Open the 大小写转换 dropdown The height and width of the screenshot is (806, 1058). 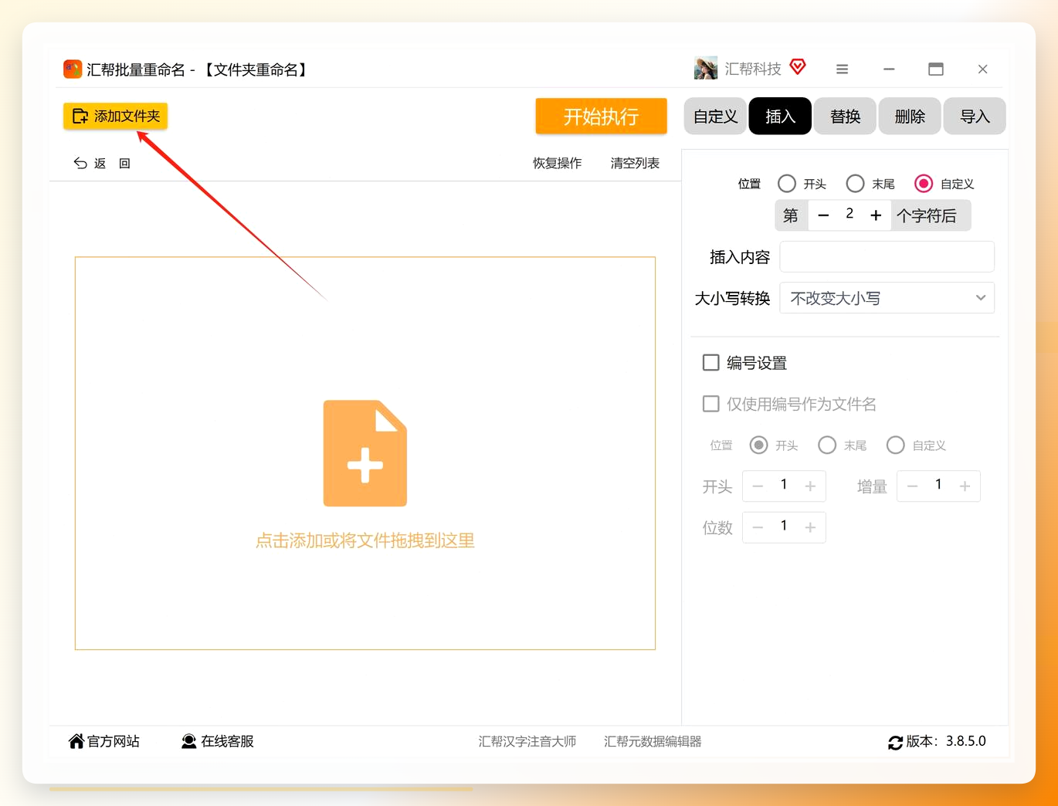coord(887,298)
